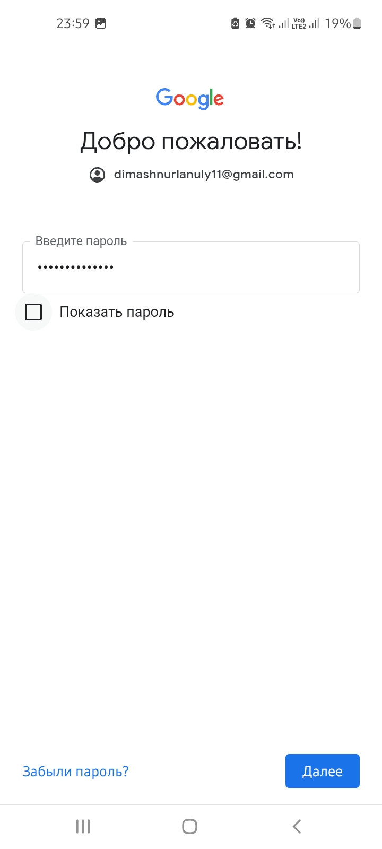The image size is (382, 849).
Task: Tap the 23:59 clock in status bar
Action: (73, 23)
